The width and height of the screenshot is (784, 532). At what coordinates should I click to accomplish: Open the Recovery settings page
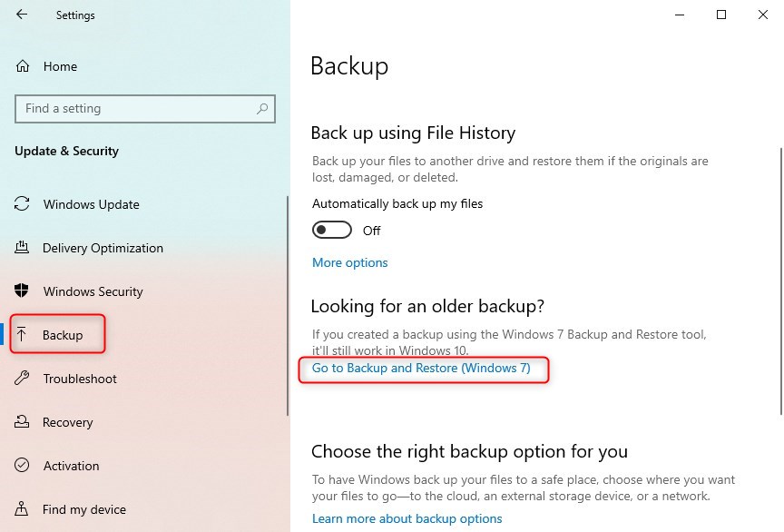pyautogui.click(x=67, y=422)
